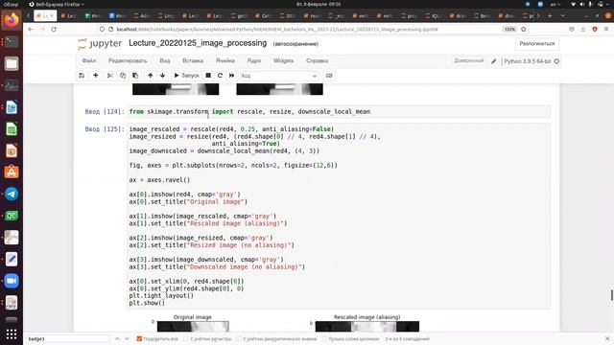Show applications grid in the dock
The image size is (614, 345).
12,334
